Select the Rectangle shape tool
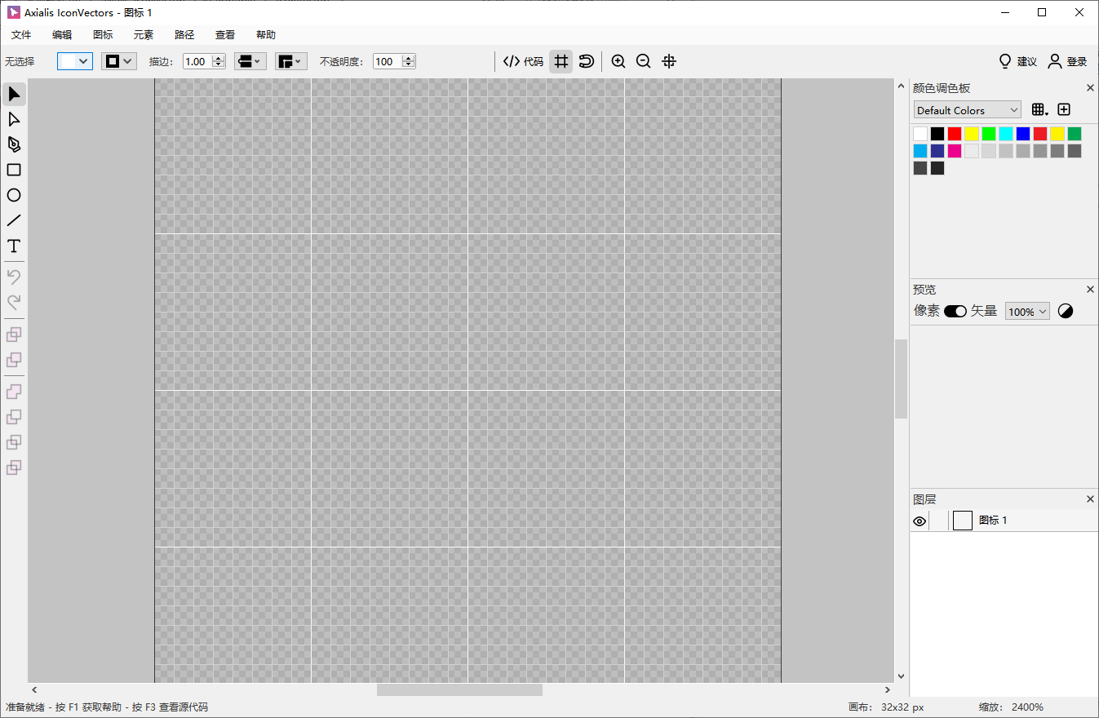The height and width of the screenshot is (718, 1099). [x=14, y=170]
